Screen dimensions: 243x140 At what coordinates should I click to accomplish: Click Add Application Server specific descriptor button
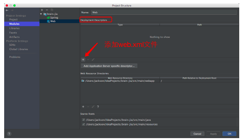109,66
